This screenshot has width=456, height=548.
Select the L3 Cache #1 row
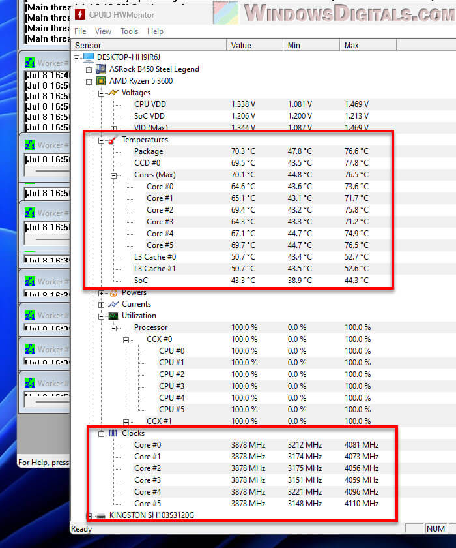pos(263,268)
